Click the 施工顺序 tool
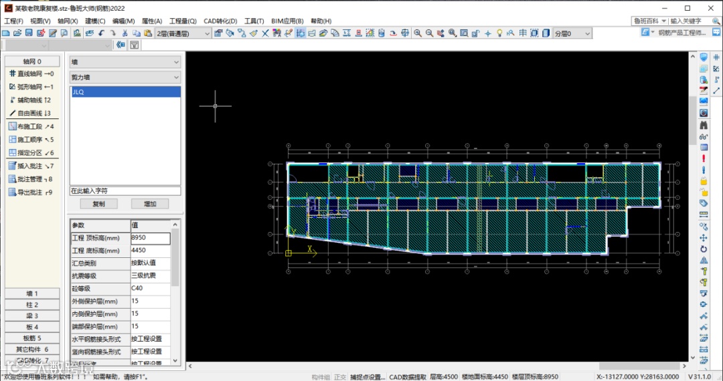The image size is (723, 381). click(31, 140)
